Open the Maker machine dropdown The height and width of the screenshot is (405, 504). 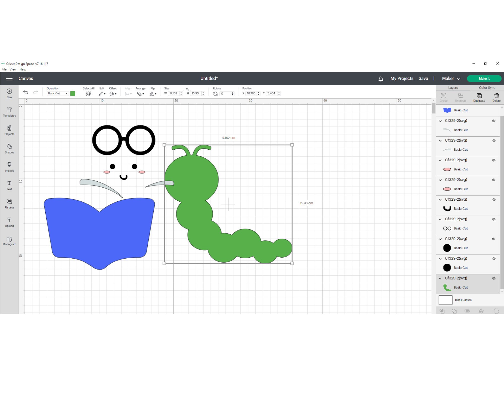pos(451,78)
